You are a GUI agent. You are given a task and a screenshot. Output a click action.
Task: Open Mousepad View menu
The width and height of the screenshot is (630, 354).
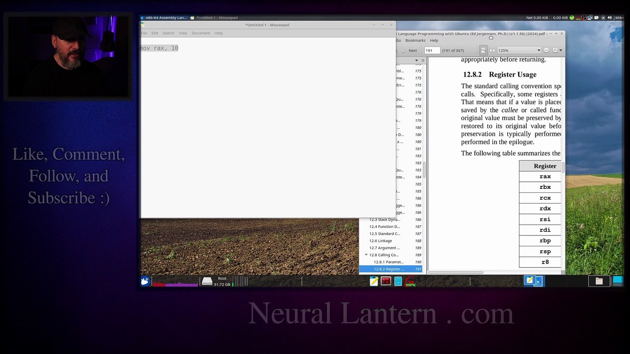pos(183,33)
